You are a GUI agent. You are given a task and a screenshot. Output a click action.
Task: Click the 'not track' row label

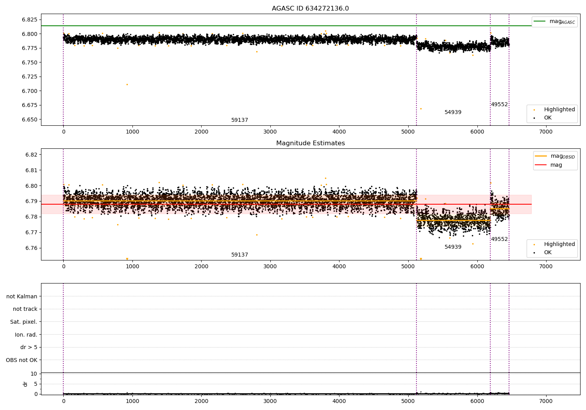[x=25, y=309]
